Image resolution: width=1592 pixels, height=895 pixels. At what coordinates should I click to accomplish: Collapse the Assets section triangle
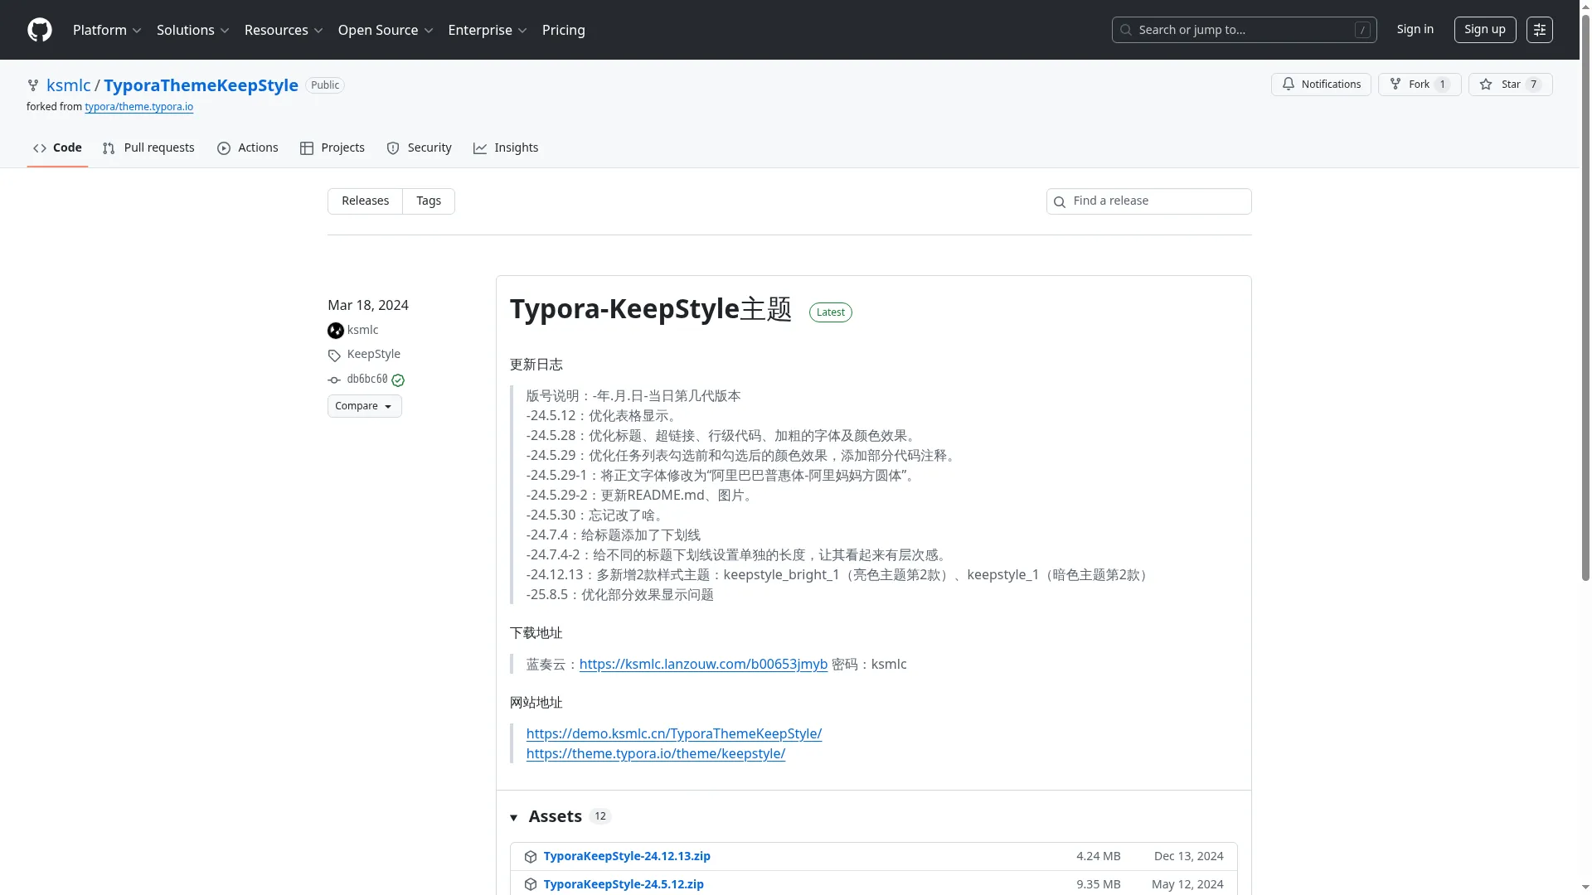click(x=514, y=818)
